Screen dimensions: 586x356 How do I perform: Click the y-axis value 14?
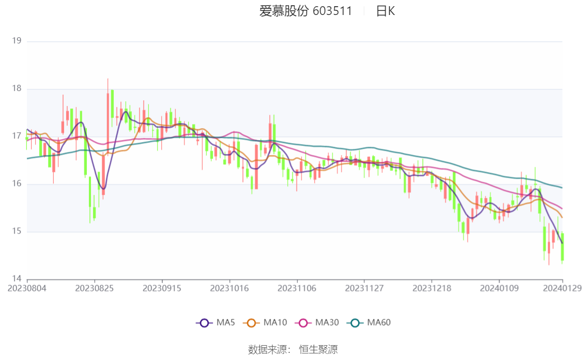(x=17, y=278)
